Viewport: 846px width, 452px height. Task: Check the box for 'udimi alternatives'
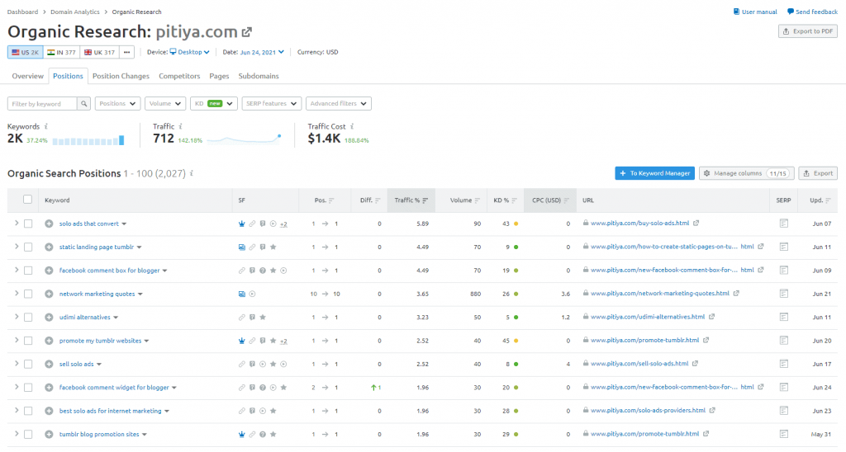(28, 318)
